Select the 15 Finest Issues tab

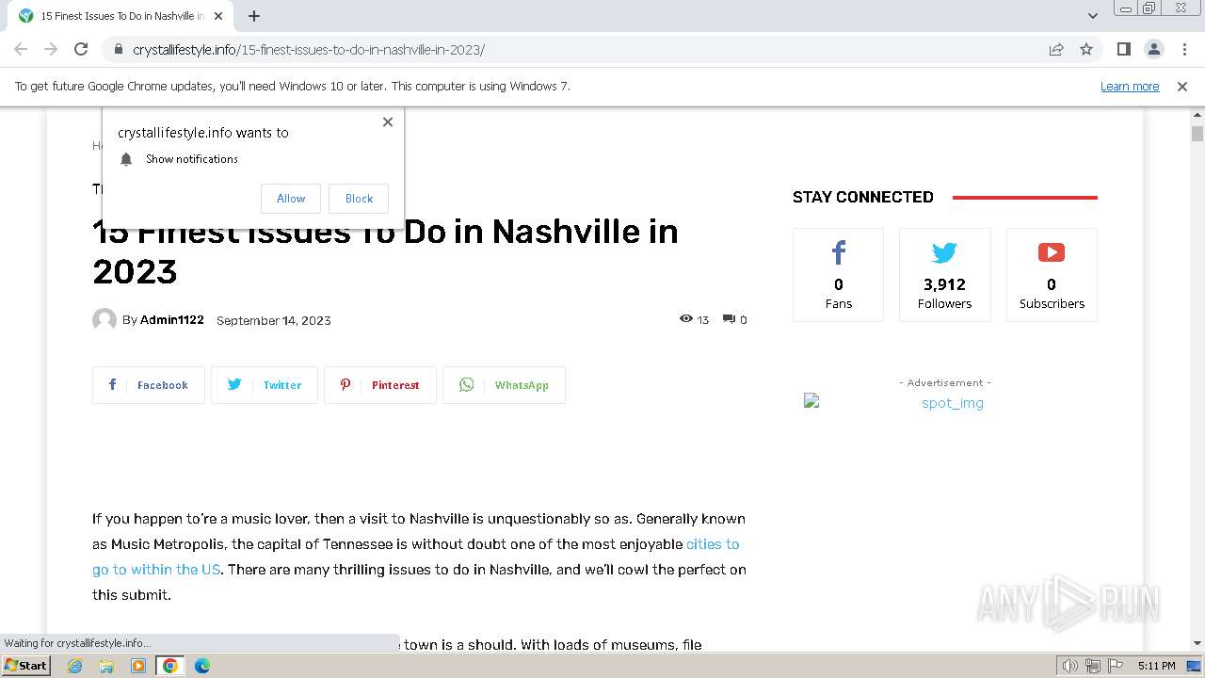pyautogui.click(x=122, y=16)
